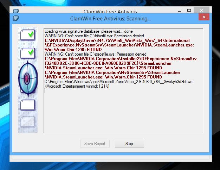The image size is (220, 170).
Task: Click the hiberfil.sys permission denied warning
Action: pos(94,36)
